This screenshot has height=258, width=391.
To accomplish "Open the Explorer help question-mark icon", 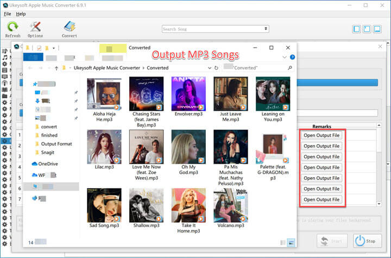I will pyautogui.click(x=292, y=57).
